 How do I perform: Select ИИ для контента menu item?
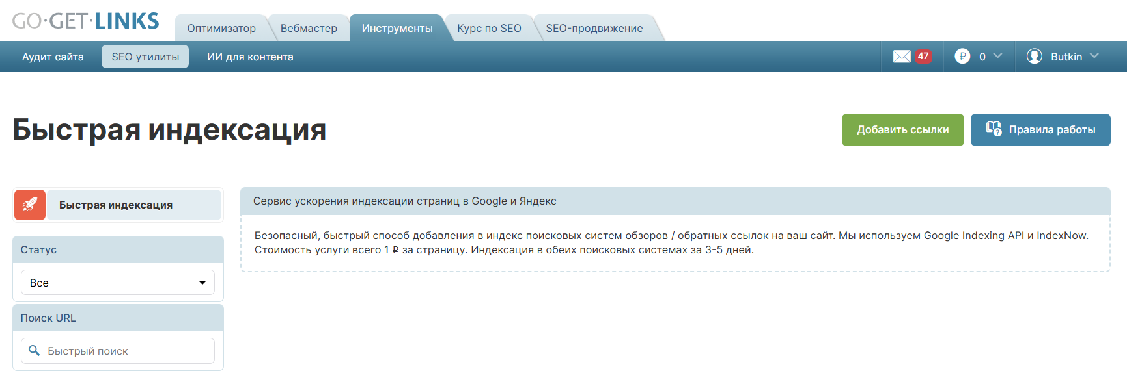250,57
